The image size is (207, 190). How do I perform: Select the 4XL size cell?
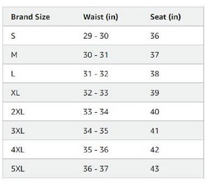coord(18,150)
